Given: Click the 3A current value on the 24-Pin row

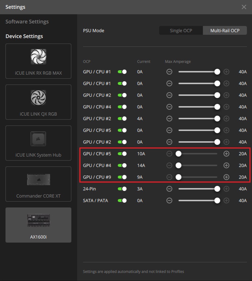Looking at the screenshot, I should 140,189.
